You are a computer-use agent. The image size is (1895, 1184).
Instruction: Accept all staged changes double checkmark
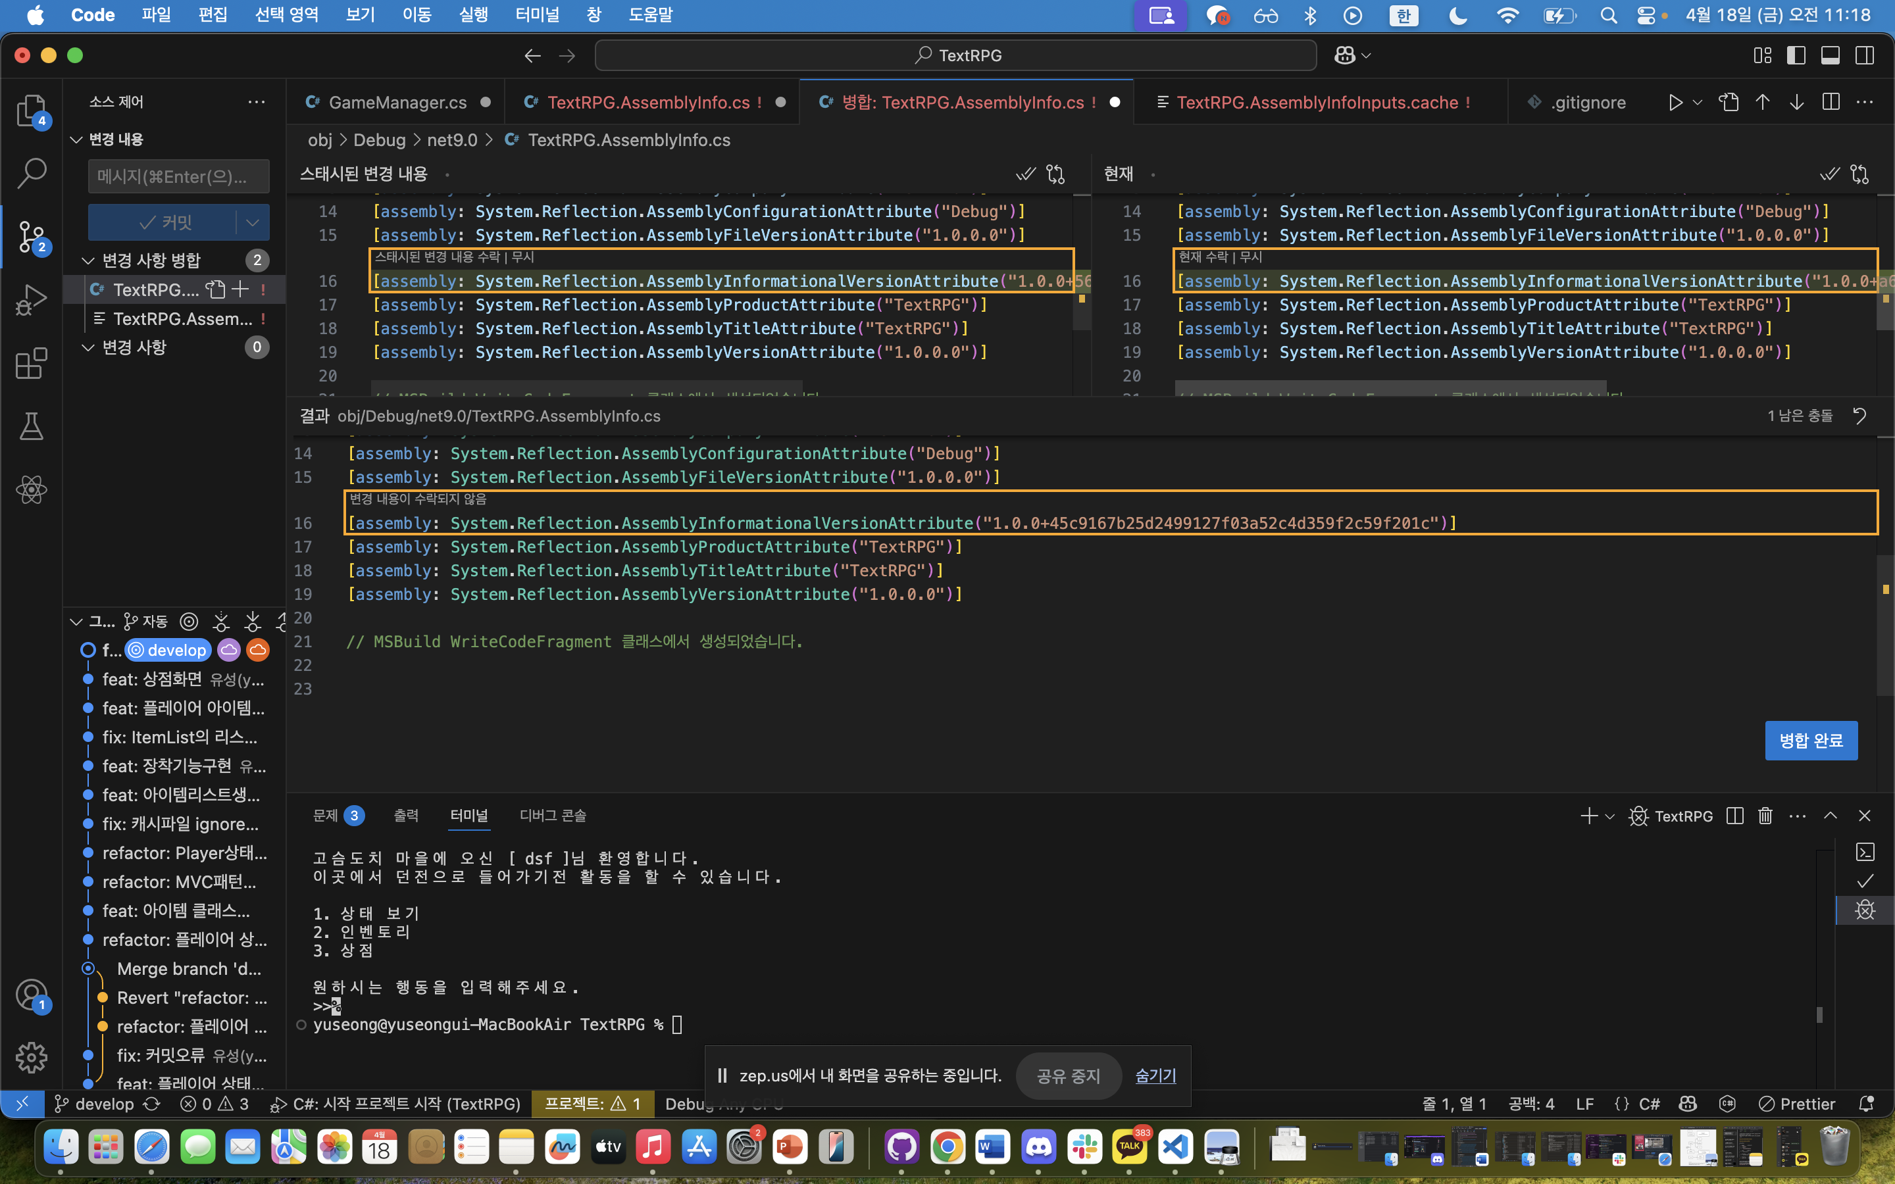1025,174
